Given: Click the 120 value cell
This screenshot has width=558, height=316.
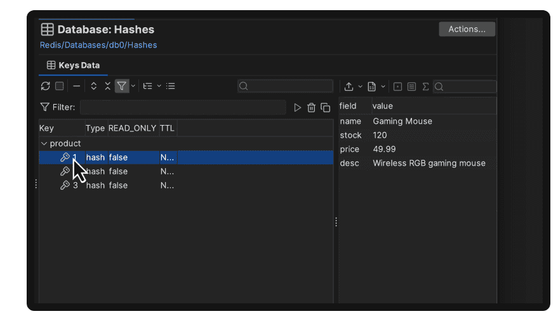Looking at the screenshot, I should click(x=380, y=135).
